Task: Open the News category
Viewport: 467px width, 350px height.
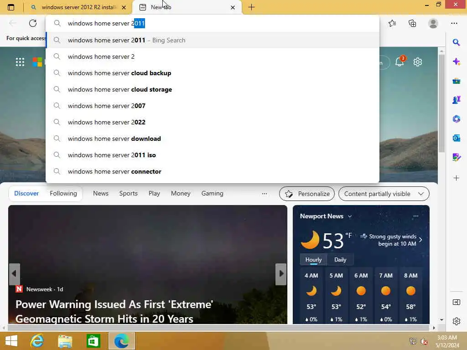Action: [x=101, y=193]
